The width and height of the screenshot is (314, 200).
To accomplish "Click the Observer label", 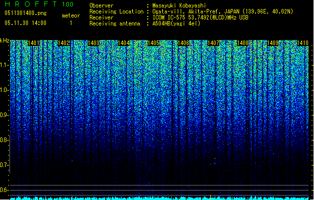I will [x=101, y=5].
